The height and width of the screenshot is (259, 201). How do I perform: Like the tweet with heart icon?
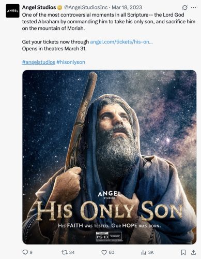[104, 252]
